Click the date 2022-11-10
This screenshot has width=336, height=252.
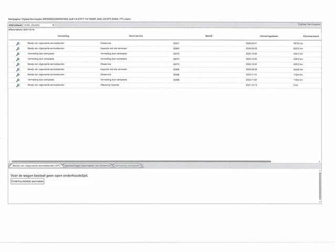[x=251, y=75]
